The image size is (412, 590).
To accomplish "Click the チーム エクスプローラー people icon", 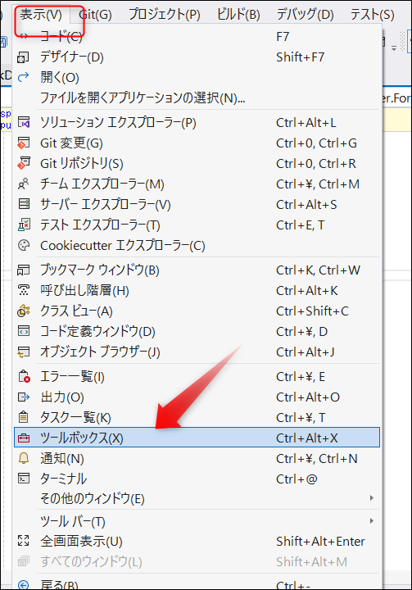I will coord(23,184).
